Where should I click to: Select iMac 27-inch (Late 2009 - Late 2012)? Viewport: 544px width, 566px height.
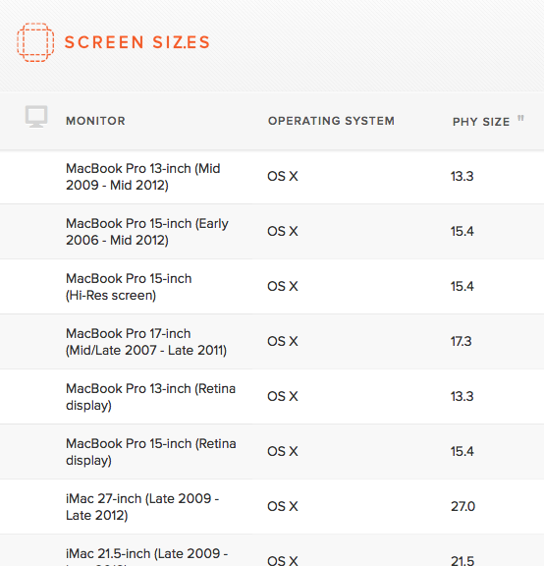click(142, 507)
